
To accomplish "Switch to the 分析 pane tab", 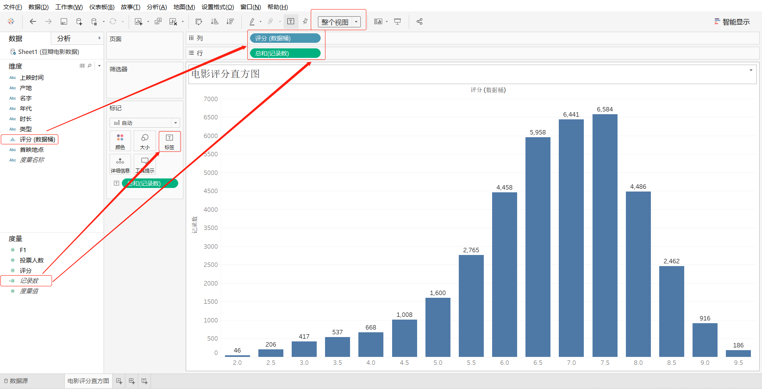I will point(63,38).
